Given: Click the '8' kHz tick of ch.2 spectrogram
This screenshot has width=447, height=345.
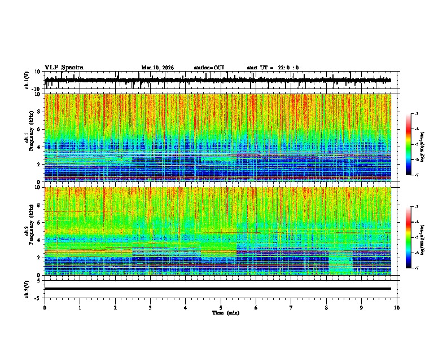Looking at the screenshot, I should [40, 205].
